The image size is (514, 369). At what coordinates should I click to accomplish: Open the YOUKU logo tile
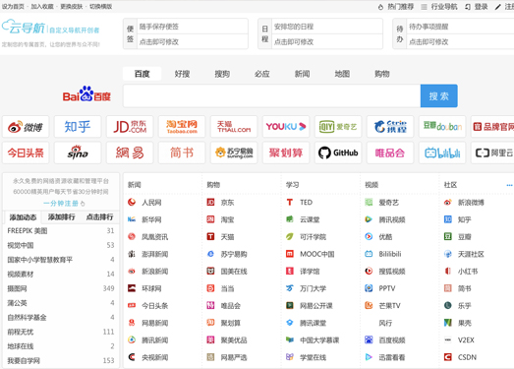pyautogui.click(x=286, y=127)
